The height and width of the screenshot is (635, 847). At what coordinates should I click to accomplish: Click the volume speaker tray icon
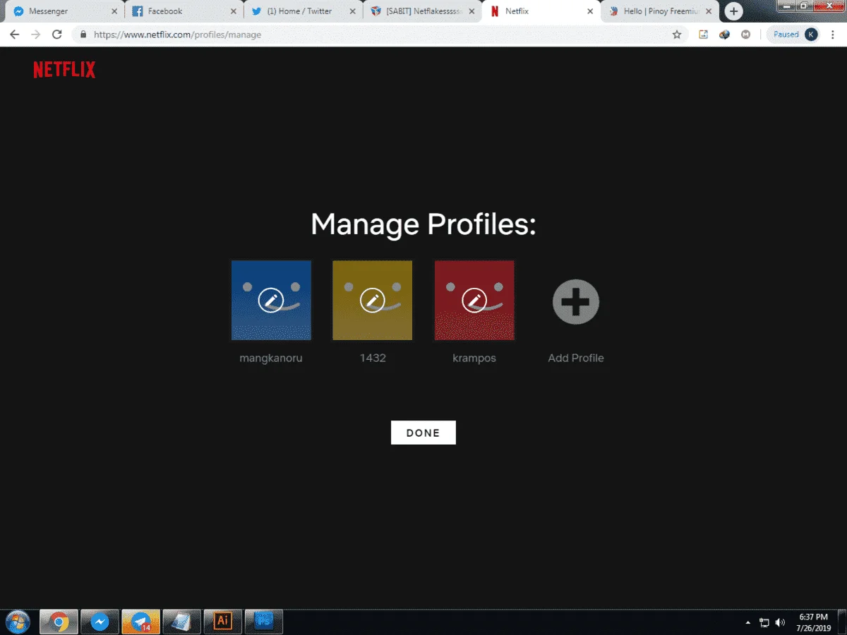click(x=780, y=622)
